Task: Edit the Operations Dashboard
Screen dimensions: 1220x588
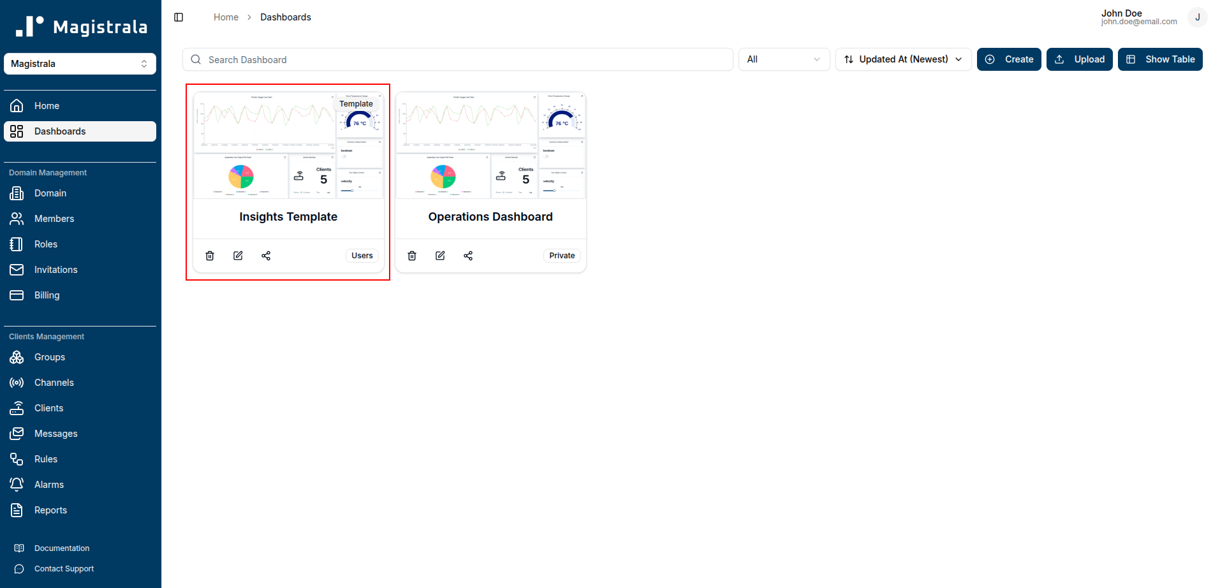Action: [x=439, y=255]
